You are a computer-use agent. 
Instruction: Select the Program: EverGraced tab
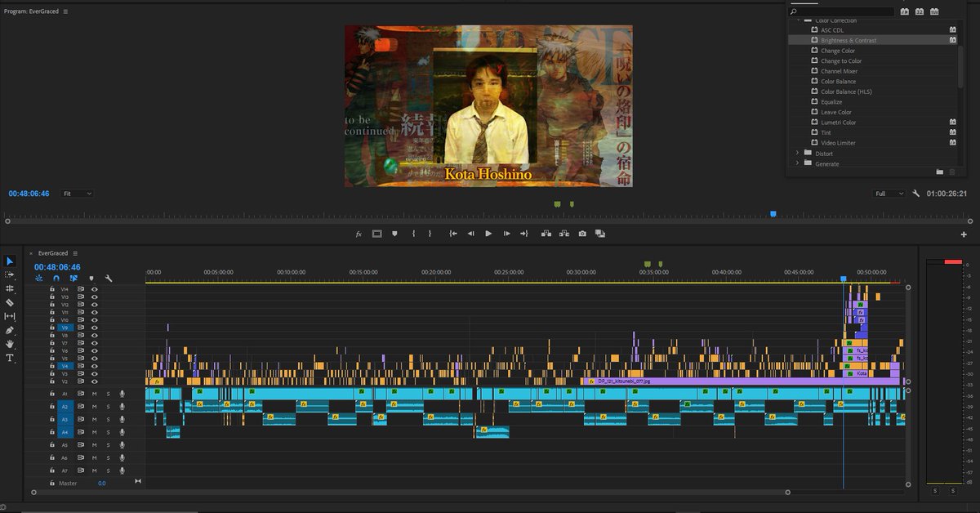[x=32, y=12]
